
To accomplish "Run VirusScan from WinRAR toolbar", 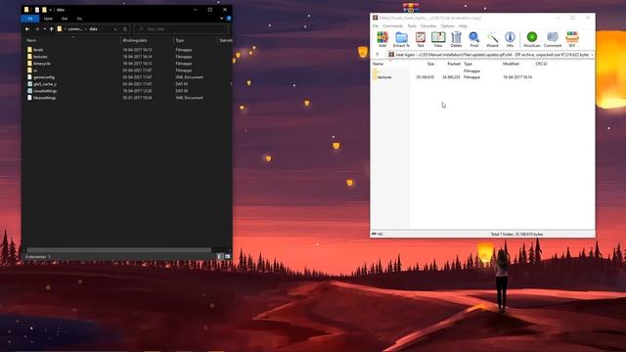I will pos(531,39).
